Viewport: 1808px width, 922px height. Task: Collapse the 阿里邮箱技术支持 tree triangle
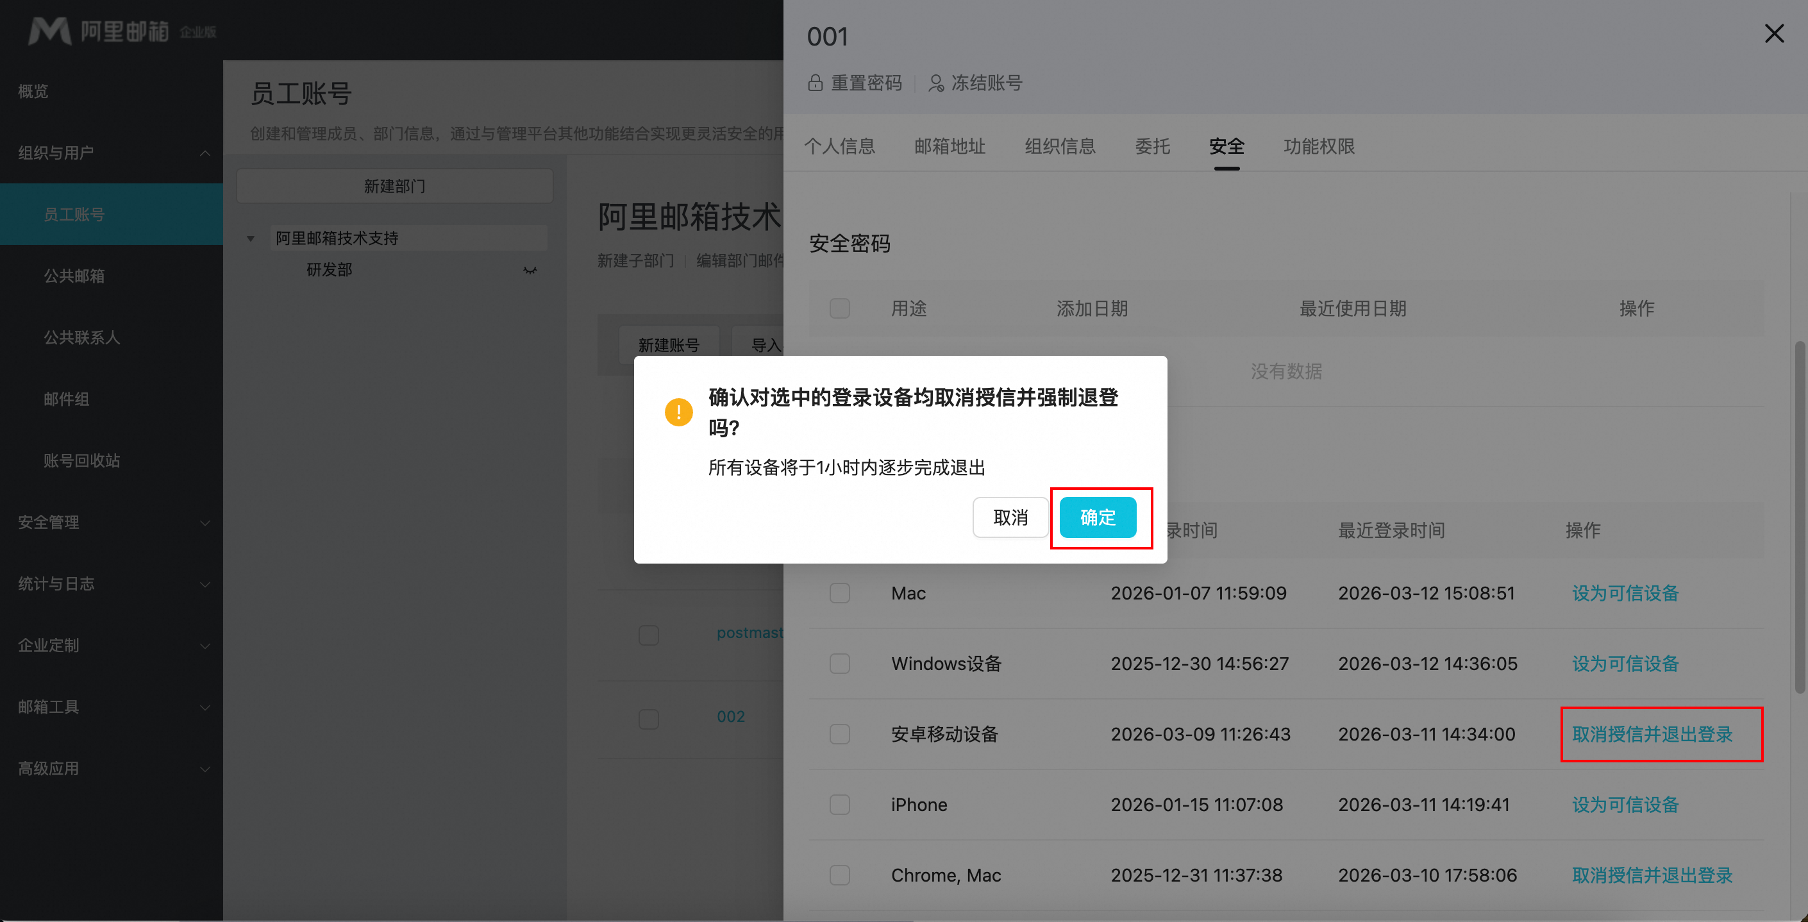click(251, 239)
